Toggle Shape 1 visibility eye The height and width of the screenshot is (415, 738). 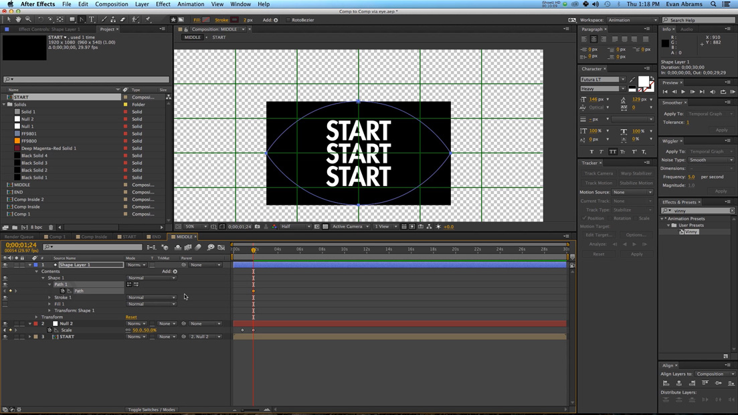pos(5,278)
